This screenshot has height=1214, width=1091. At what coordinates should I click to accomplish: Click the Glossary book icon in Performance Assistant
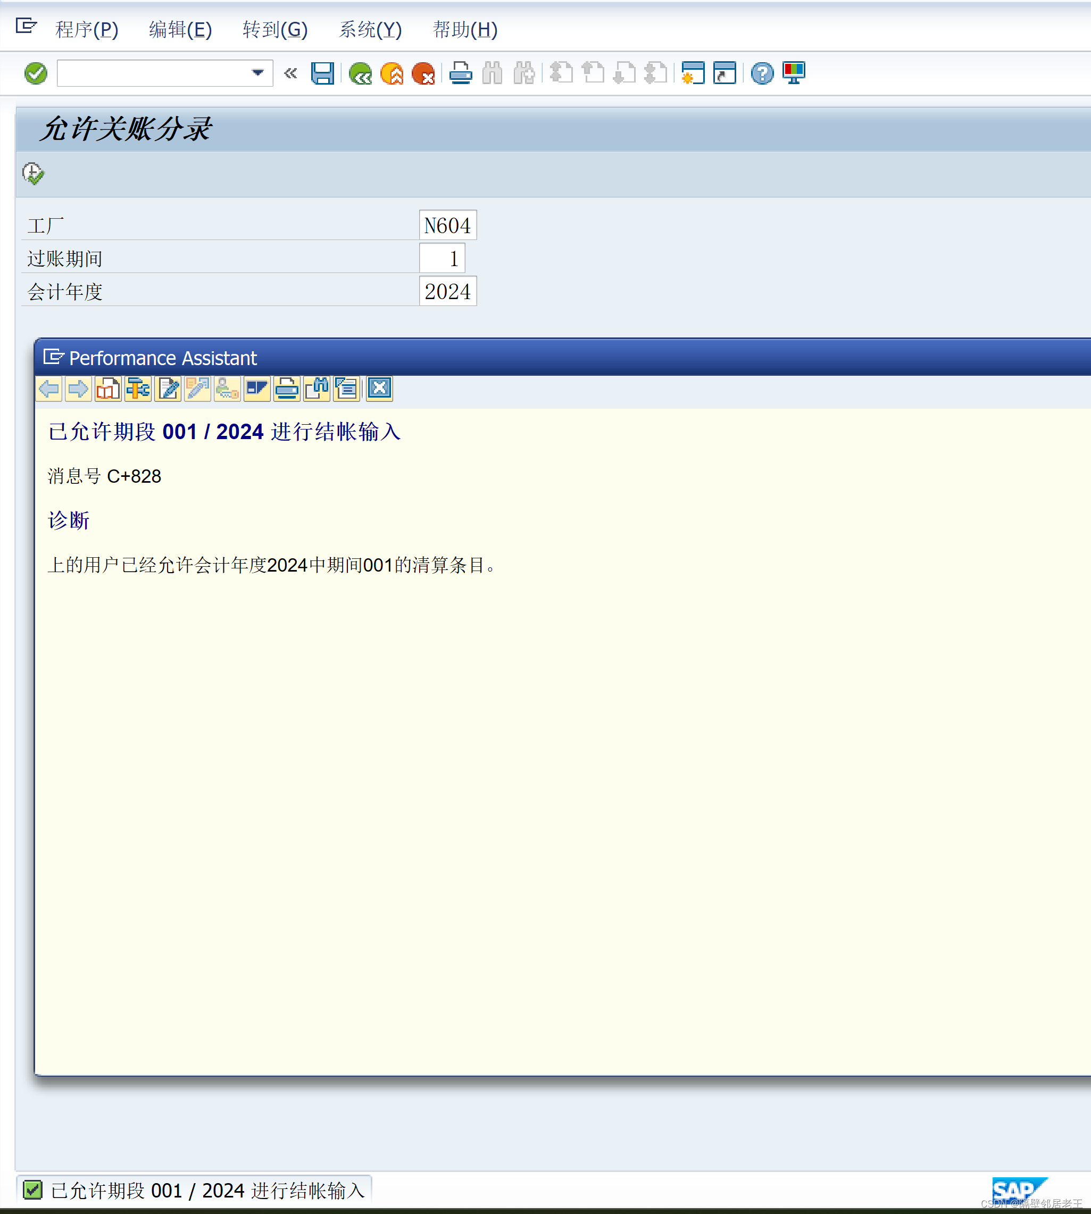(108, 389)
